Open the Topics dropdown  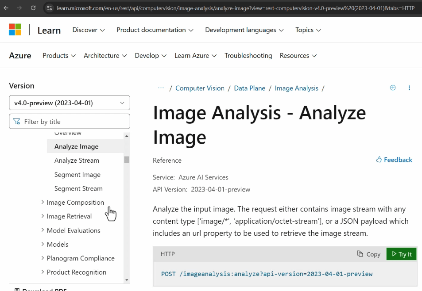[308, 30]
